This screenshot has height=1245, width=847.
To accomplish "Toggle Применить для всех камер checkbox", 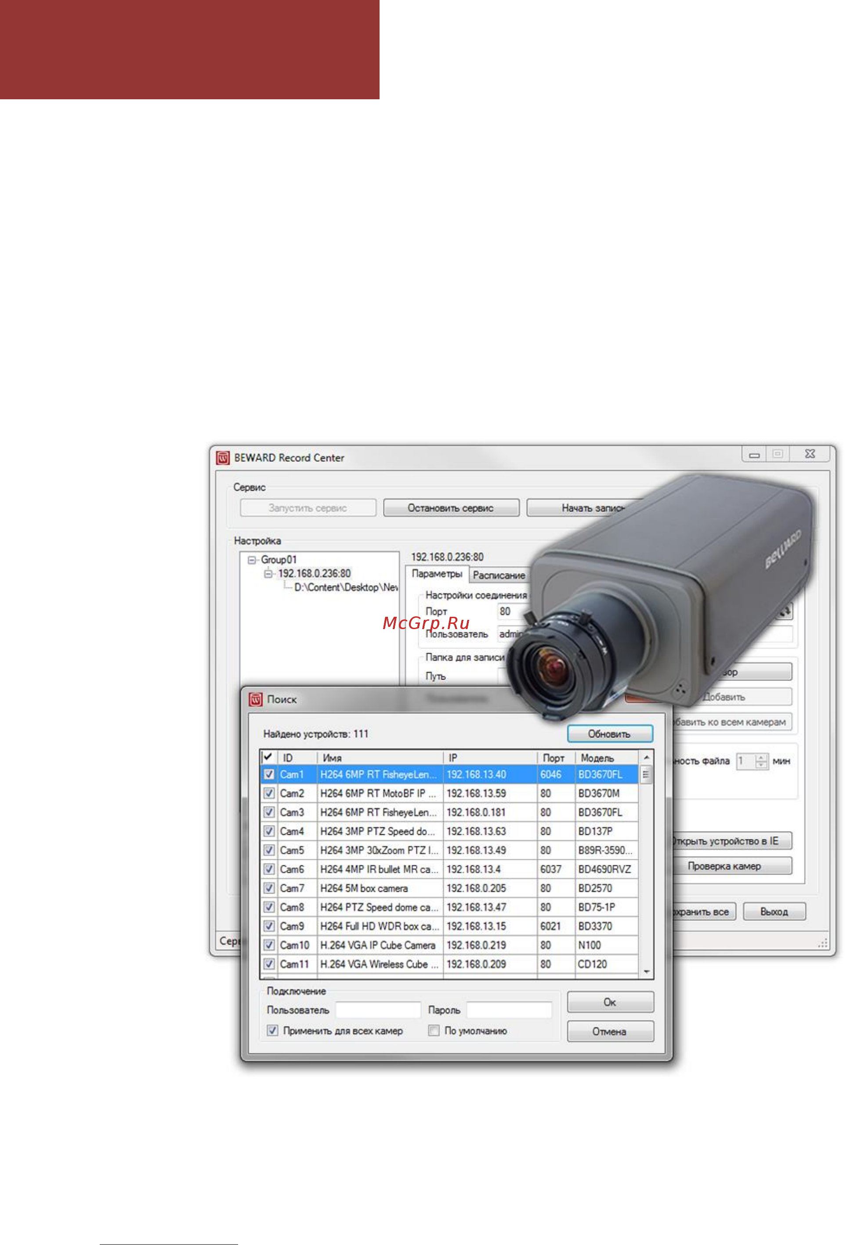I will coord(272,1031).
